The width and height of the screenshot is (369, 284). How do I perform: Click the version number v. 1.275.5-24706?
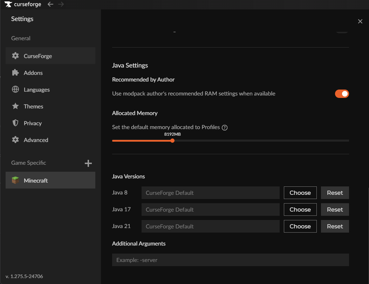pyautogui.click(x=24, y=276)
